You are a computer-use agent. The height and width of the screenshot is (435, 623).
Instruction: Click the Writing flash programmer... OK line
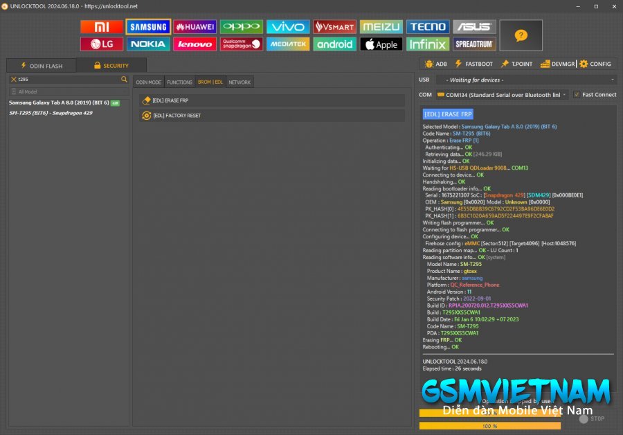[458, 222]
